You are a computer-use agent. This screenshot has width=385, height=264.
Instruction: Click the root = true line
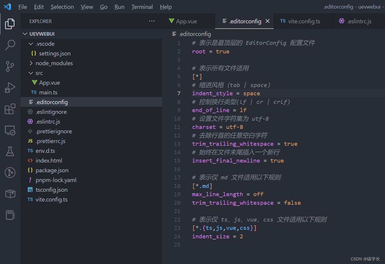tap(211, 52)
